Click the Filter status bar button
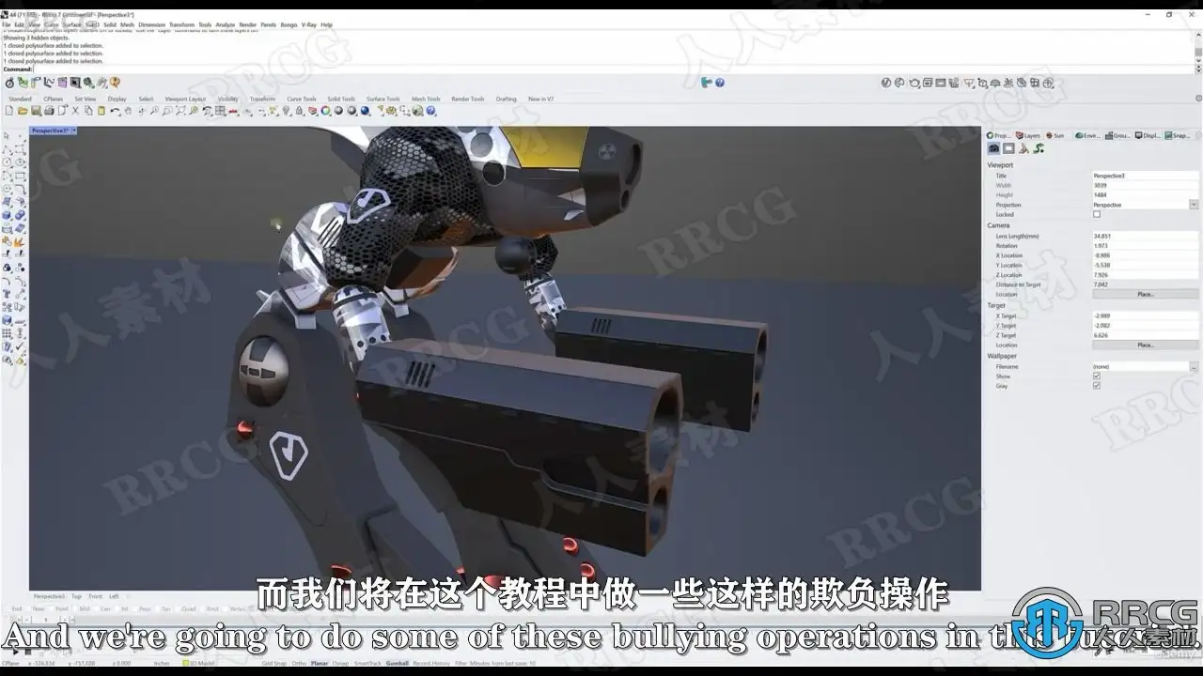Viewport: 1203px width, 676px height. (461, 663)
